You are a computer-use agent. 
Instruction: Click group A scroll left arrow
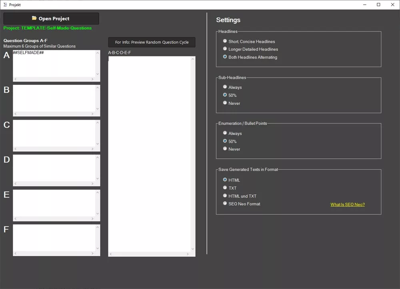(16, 79)
